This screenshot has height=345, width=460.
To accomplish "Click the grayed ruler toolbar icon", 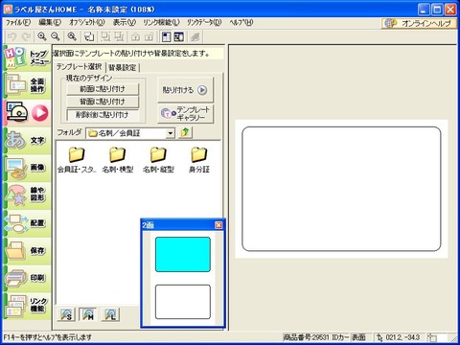I will tap(195, 36).
